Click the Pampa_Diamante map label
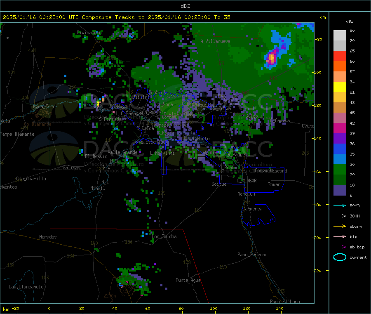 [x=17, y=134]
